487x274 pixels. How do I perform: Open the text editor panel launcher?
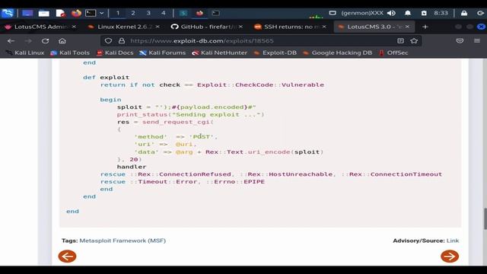click(60, 13)
